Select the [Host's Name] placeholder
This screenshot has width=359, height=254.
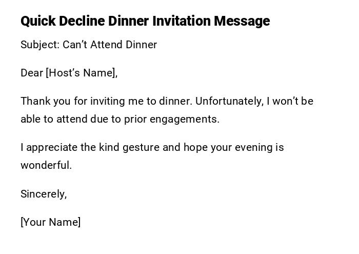click(82, 73)
